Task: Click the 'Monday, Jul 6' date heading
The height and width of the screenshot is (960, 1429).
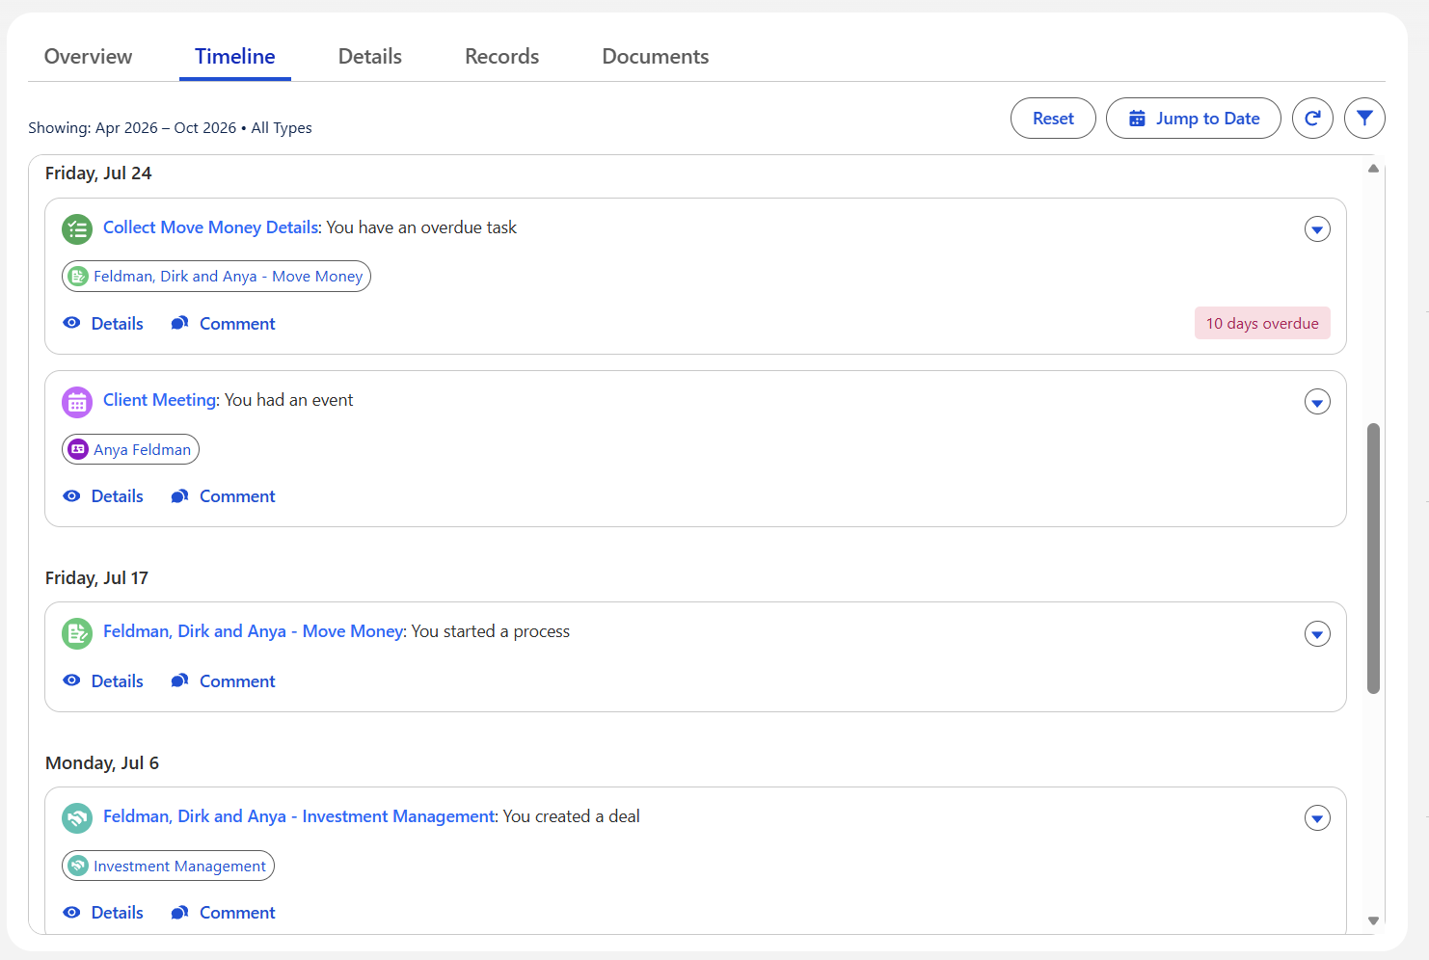Action: [102, 763]
